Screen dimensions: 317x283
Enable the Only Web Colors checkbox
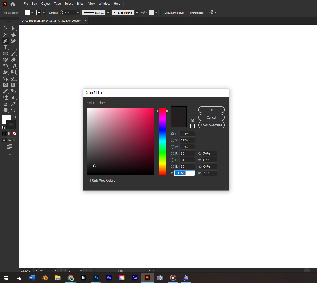pyautogui.click(x=89, y=180)
